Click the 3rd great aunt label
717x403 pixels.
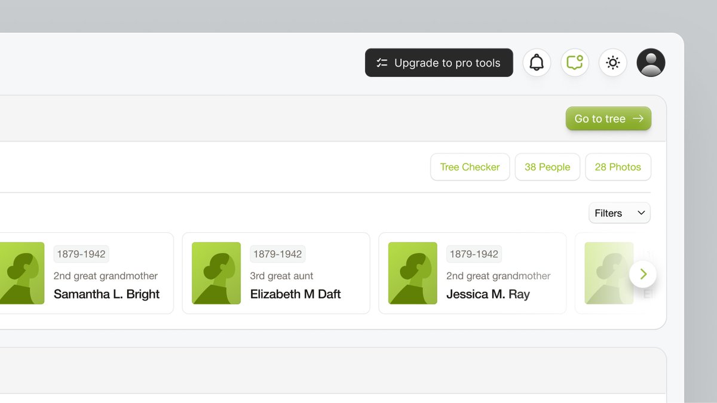click(281, 276)
